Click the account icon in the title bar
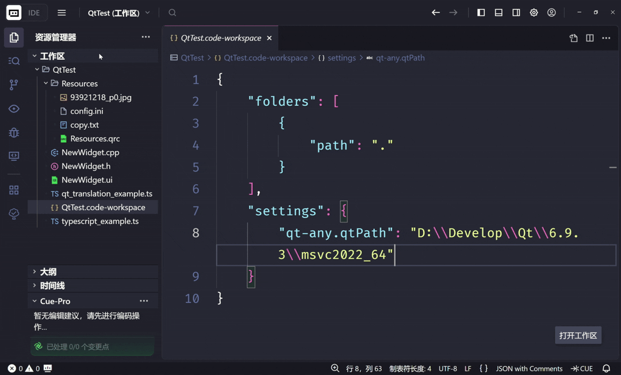Screen dimensions: 621x375 [x=552, y=12]
